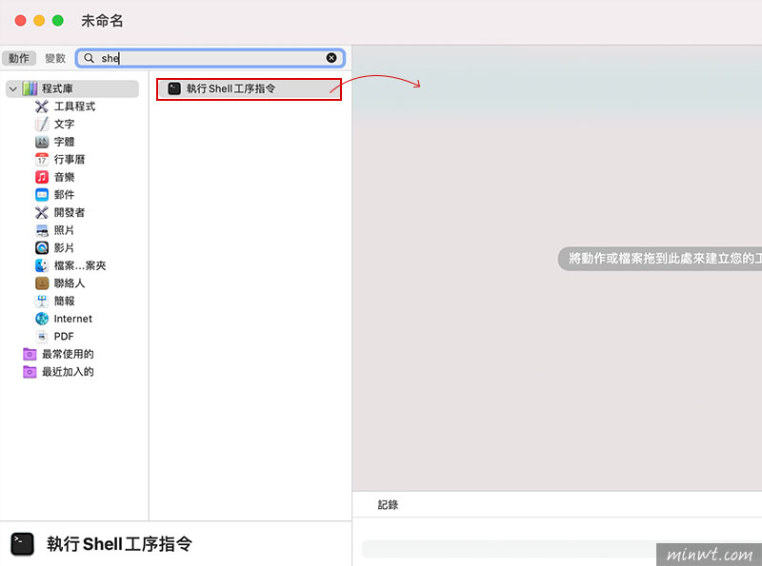This screenshot has height=566, width=762.
Task: Click the 最常使用的 smart folder icon
Action: click(x=30, y=354)
